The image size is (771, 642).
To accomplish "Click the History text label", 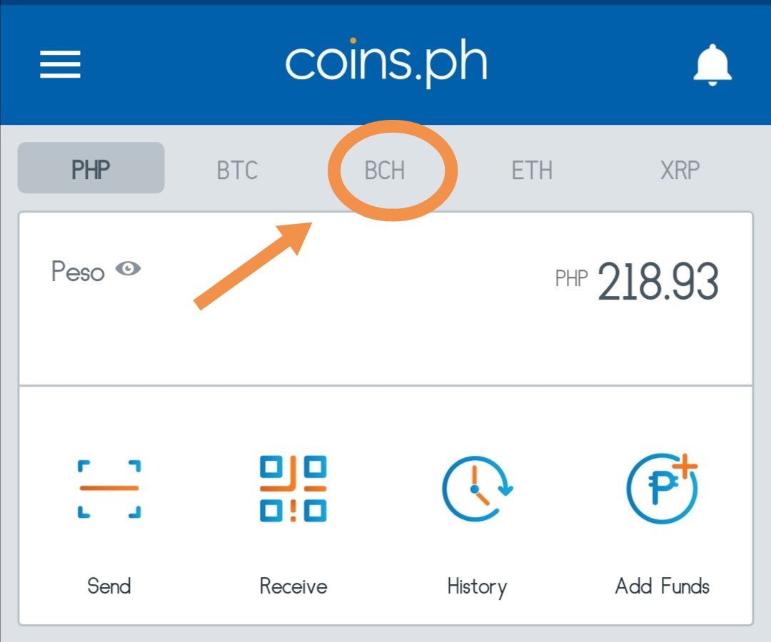I will (x=477, y=587).
